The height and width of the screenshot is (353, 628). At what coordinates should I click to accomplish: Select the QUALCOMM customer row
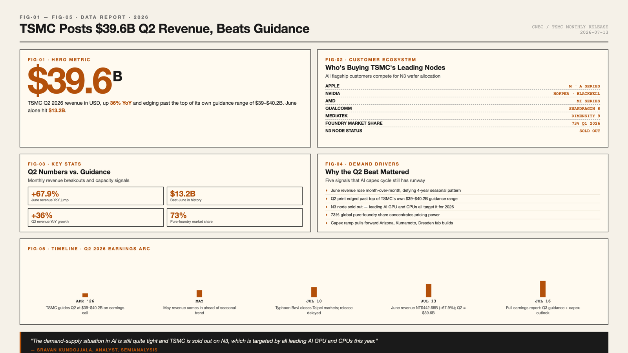point(462,108)
